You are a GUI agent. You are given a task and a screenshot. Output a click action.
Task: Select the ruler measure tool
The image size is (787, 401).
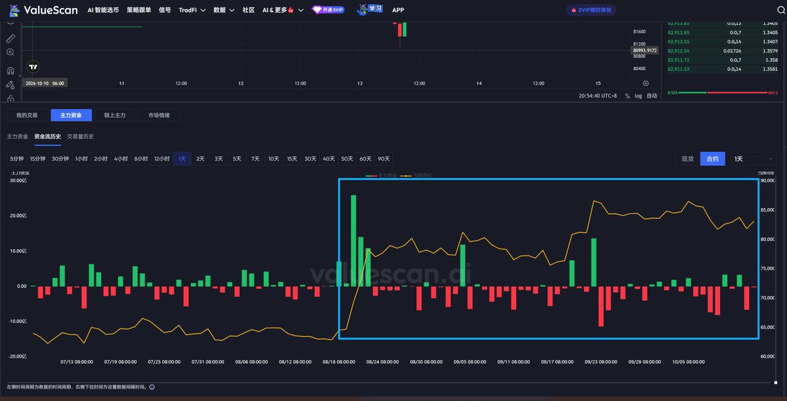point(10,39)
